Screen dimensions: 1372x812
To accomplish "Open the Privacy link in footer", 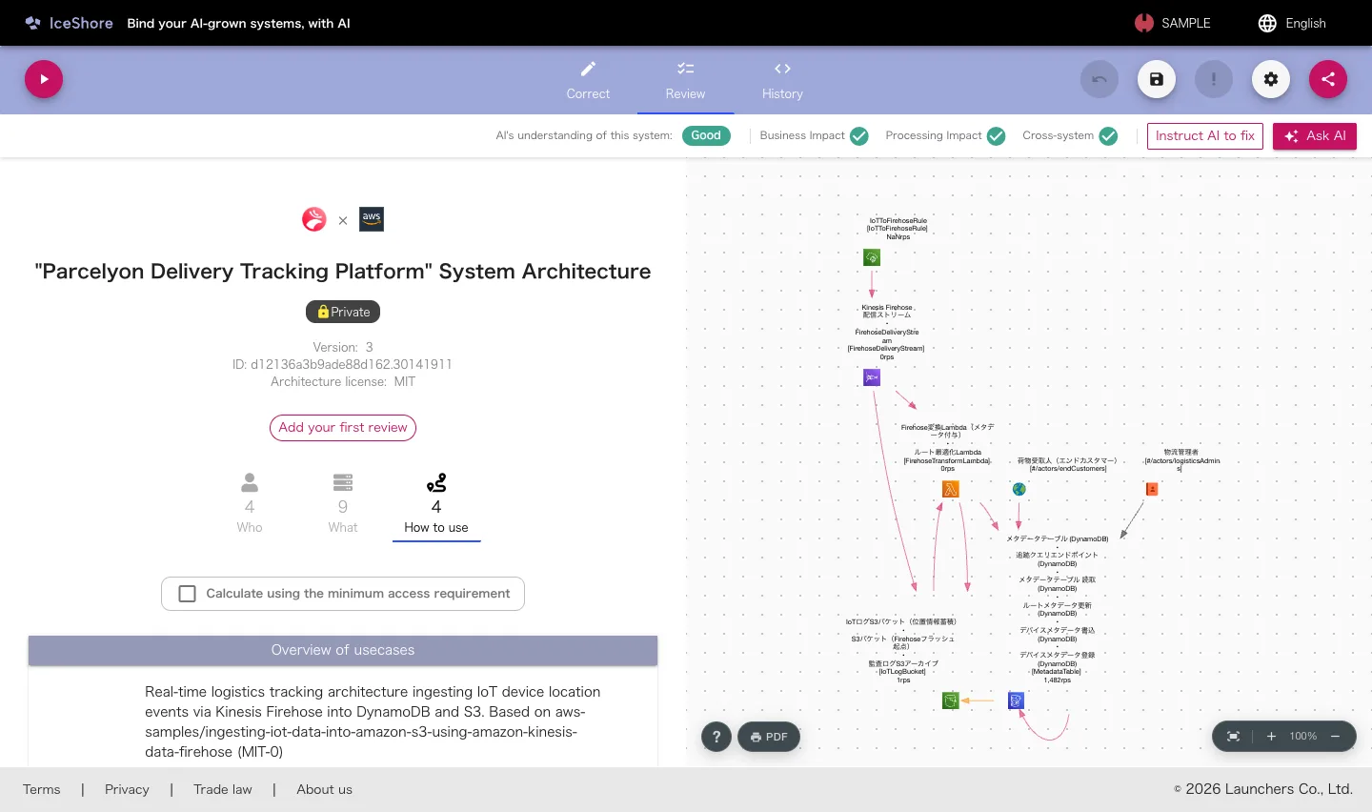I will click(127, 789).
